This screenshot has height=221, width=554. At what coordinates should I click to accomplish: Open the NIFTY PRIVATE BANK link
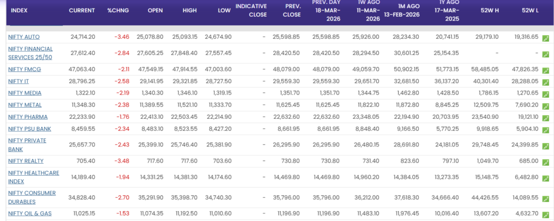(27, 144)
